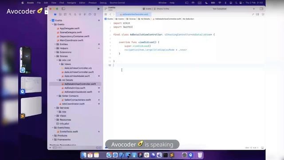This screenshot has width=284, height=160.
Task: Open the Navigate menu
Action: click(71, 3)
